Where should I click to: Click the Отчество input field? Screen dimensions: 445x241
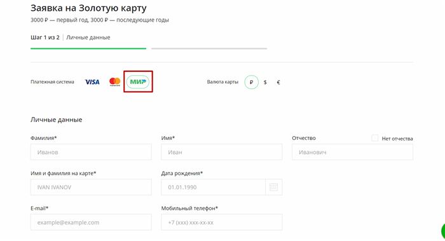[352, 152]
